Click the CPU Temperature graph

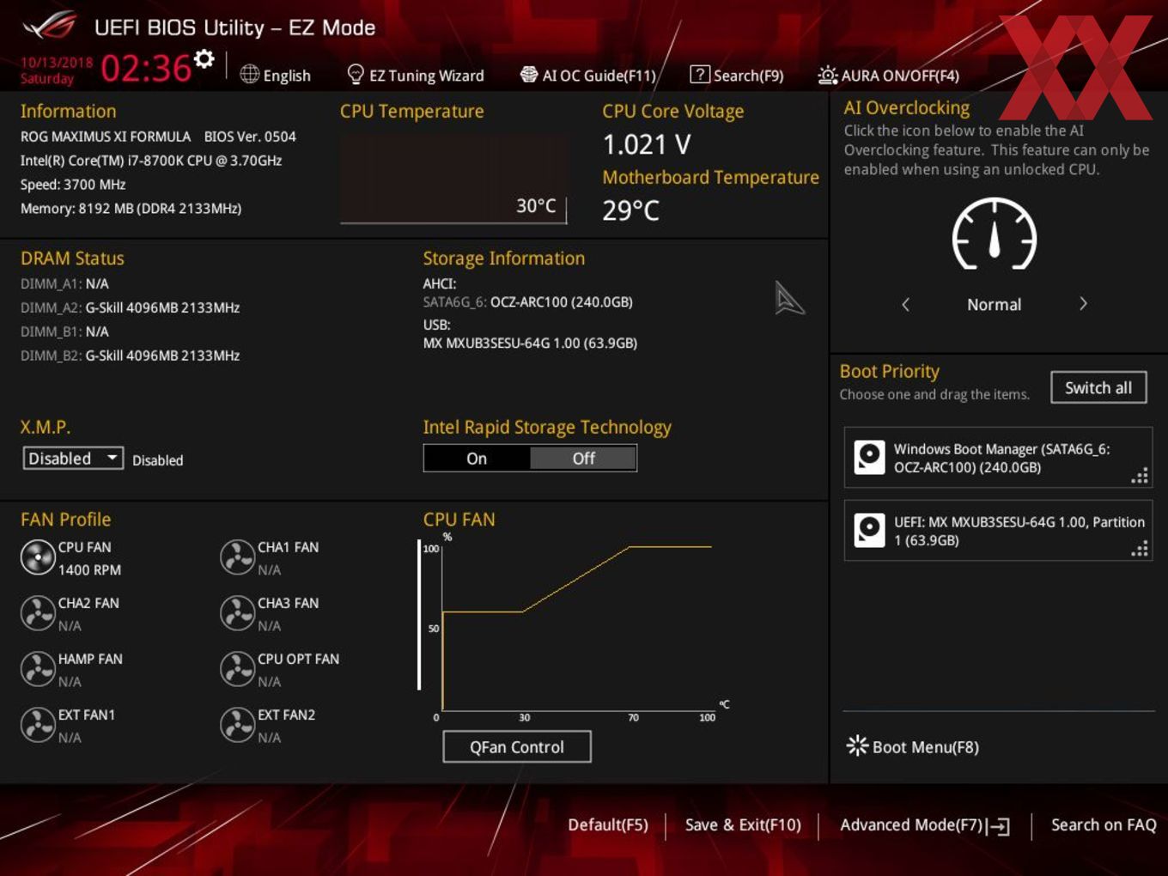tap(453, 179)
